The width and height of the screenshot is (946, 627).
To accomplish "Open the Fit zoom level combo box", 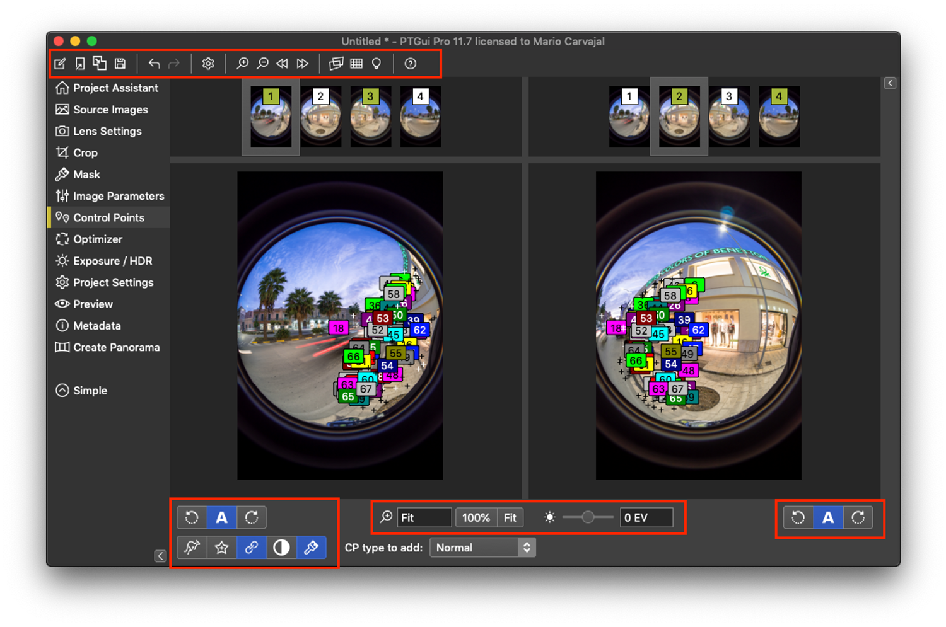I will (424, 517).
